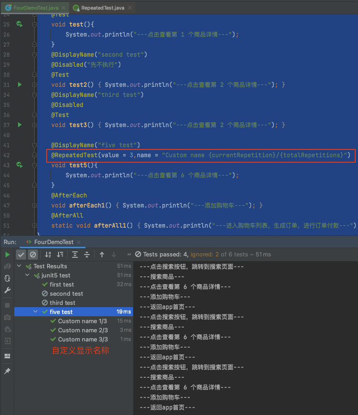The width and height of the screenshot is (358, 415).
Task: Select the ignored third test row
Action: point(74,303)
